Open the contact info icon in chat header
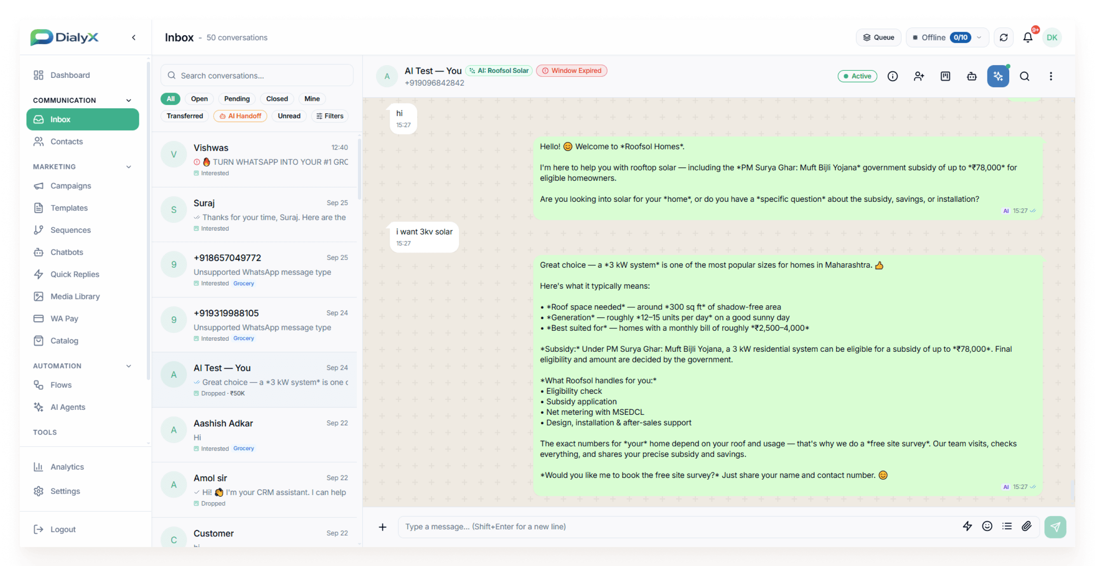 (892, 76)
